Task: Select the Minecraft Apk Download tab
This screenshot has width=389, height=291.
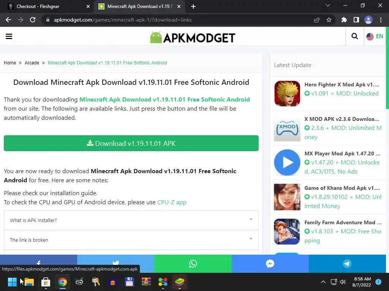Action: click(139, 6)
